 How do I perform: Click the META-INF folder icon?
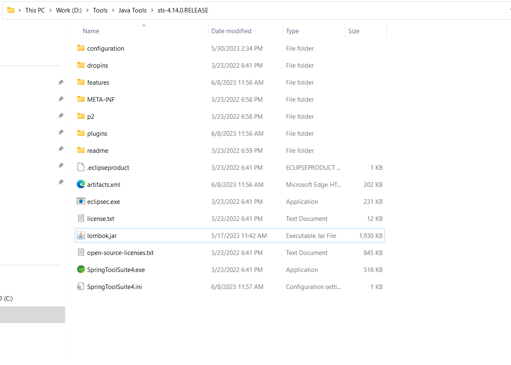(x=81, y=99)
